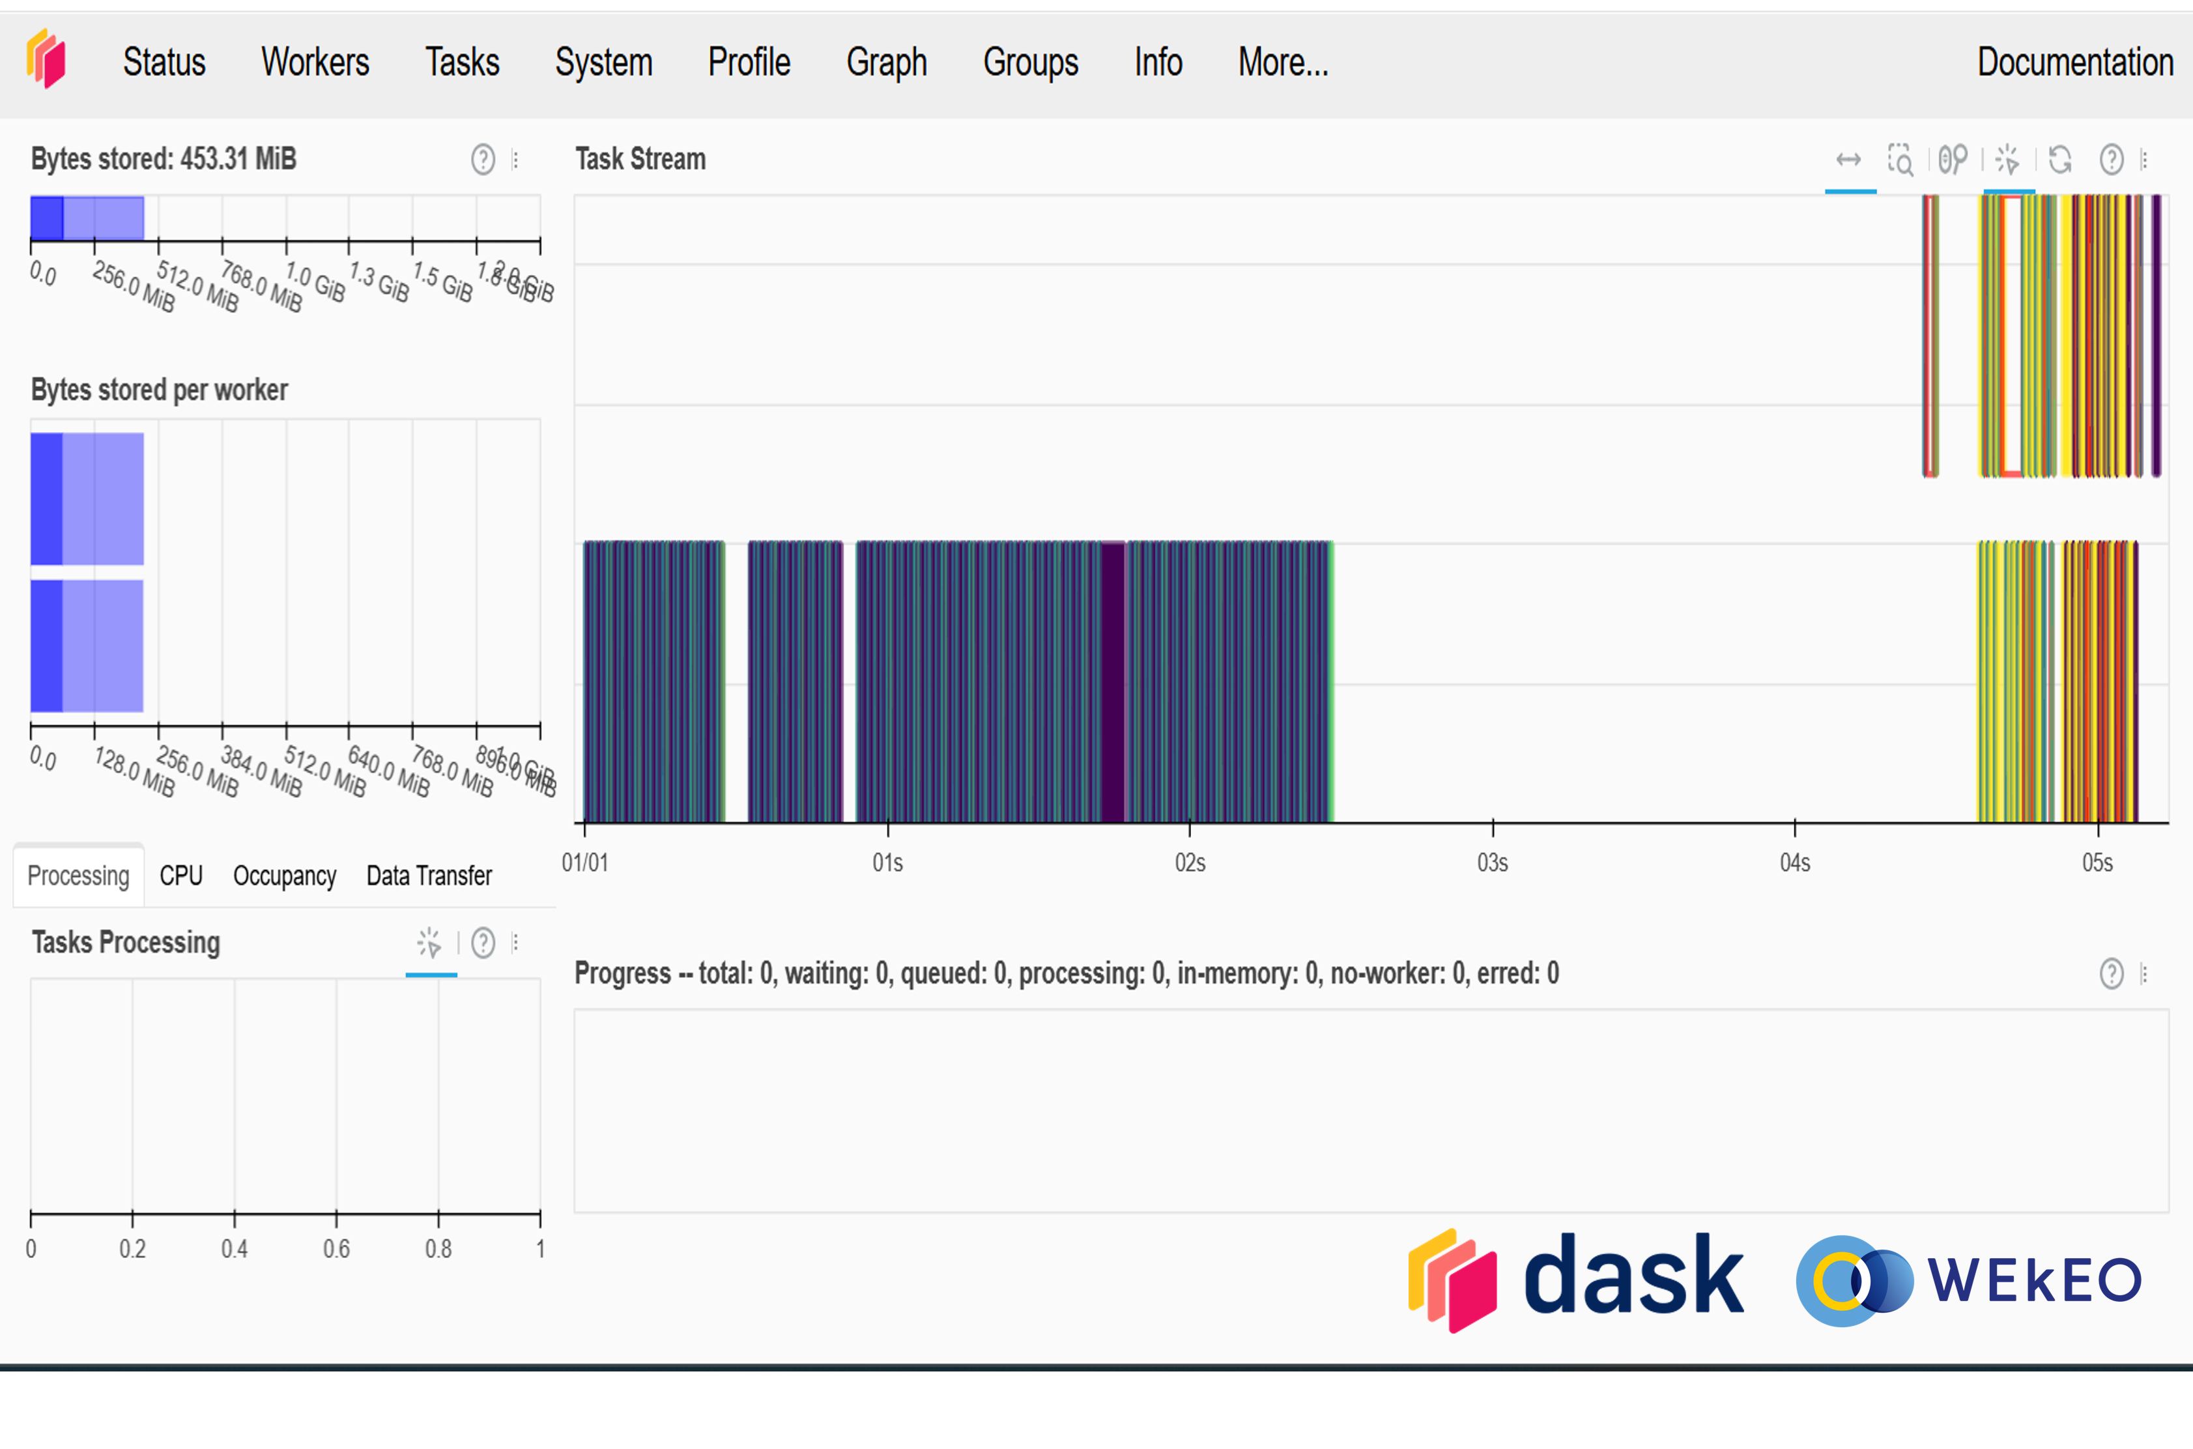Select the box zoom tool in Task Stream

point(1900,160)
